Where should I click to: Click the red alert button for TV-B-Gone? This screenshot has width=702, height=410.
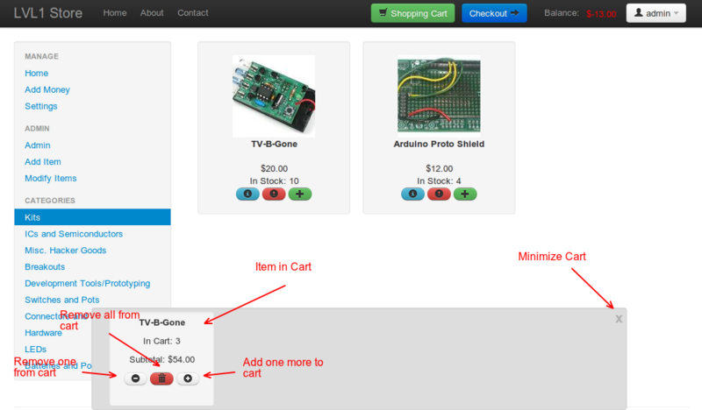[x=274, y=194]
